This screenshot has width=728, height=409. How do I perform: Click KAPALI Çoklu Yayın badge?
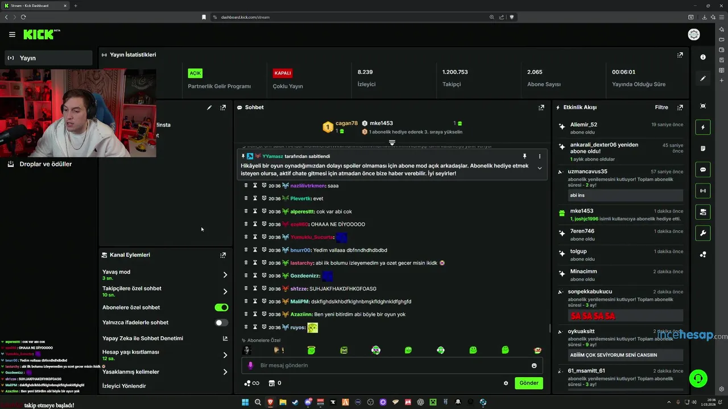[x=283, y=73]
